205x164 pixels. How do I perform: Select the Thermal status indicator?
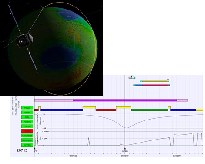tap(27, 126)
